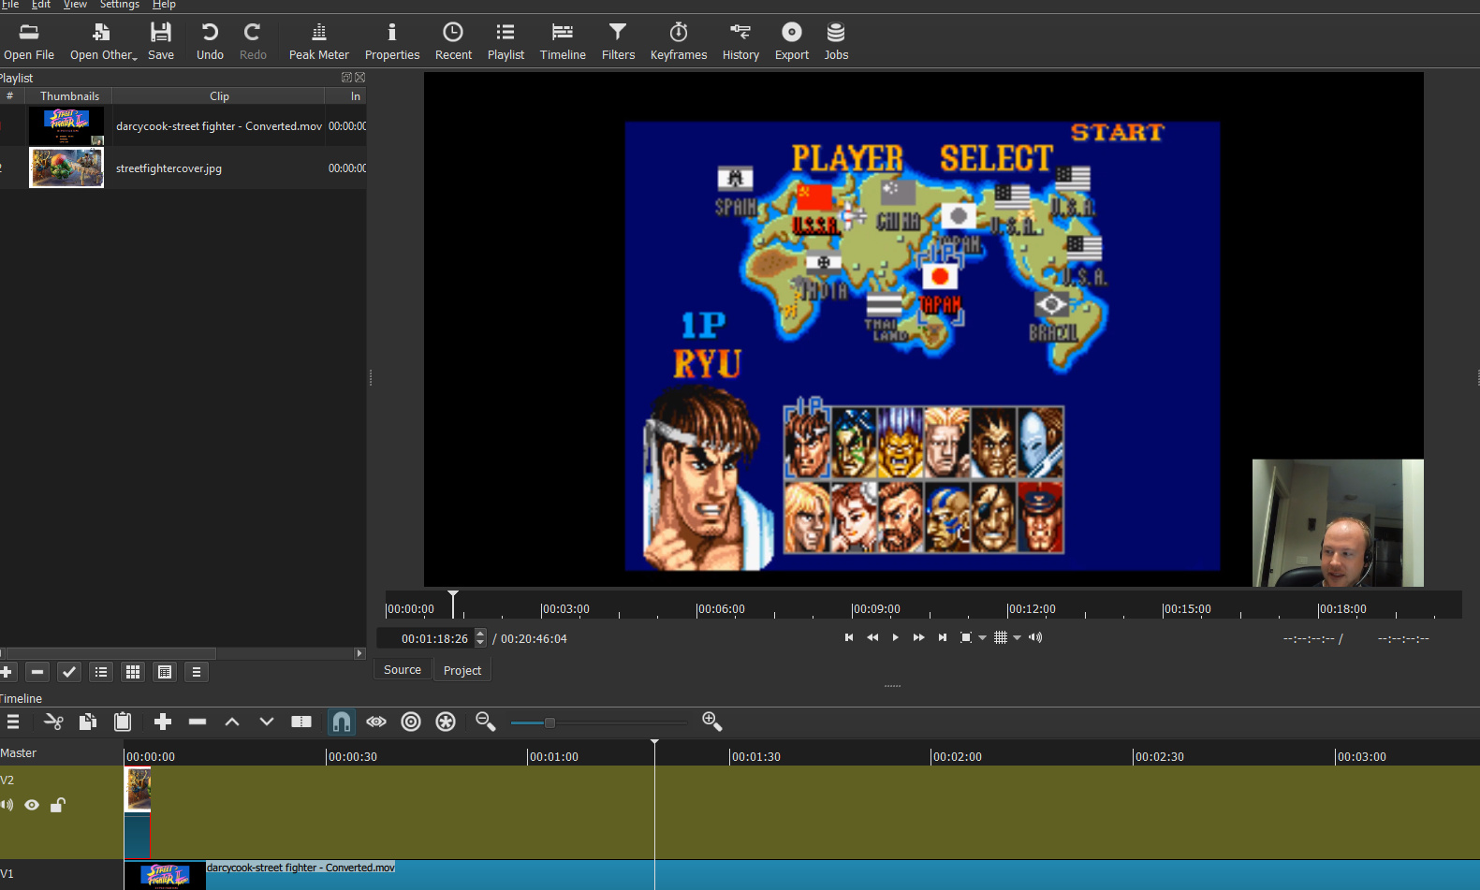Open the grid options dropdown arrow
The image size is (1480, 890).
click(1017, 638)
